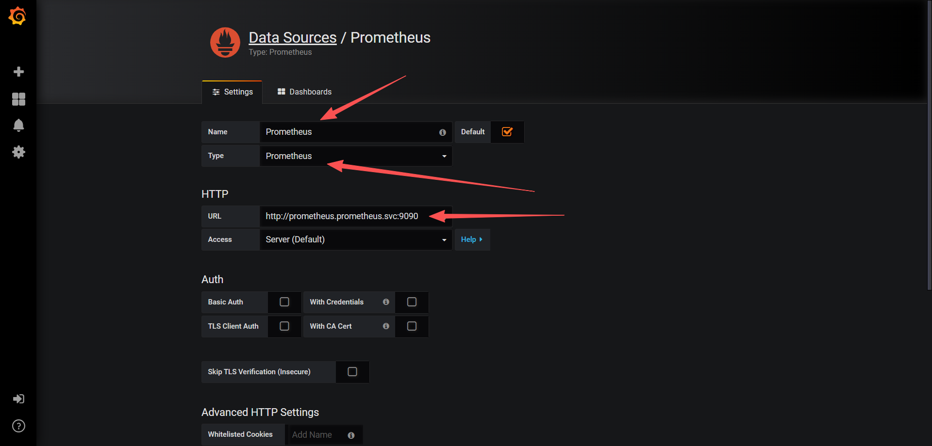The height and width of the screenshot is (446, 932).
Task: Enable the With CA Cert checkbox
Action: pos(412,326)
